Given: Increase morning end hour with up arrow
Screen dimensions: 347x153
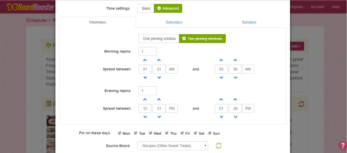Looking at the screenshot, I should [221, 60].
